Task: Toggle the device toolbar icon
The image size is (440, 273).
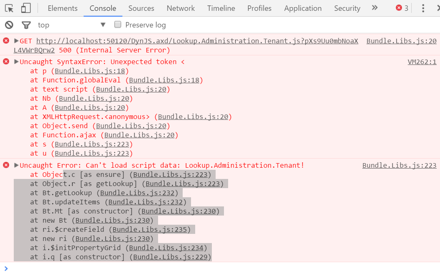Action: tap(25, 8)
